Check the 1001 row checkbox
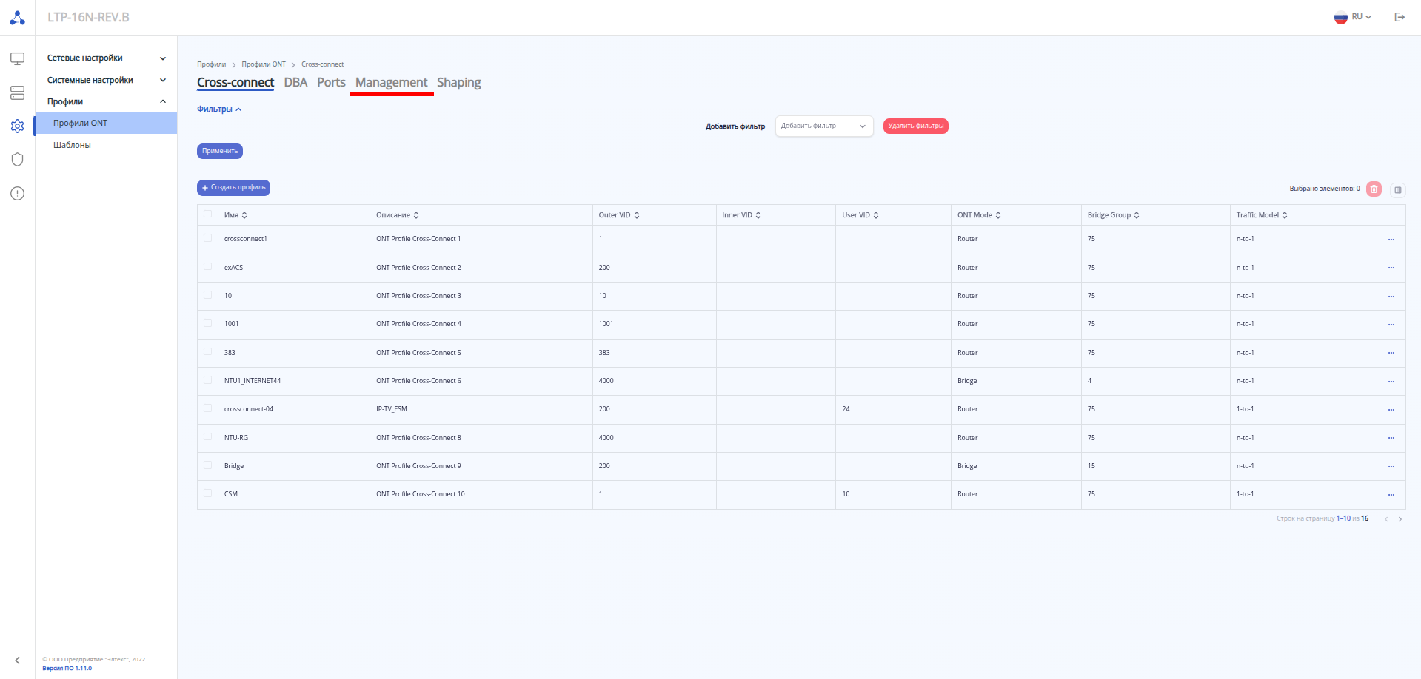Viewport: 1421px width, 679px height. pos(207,323)
